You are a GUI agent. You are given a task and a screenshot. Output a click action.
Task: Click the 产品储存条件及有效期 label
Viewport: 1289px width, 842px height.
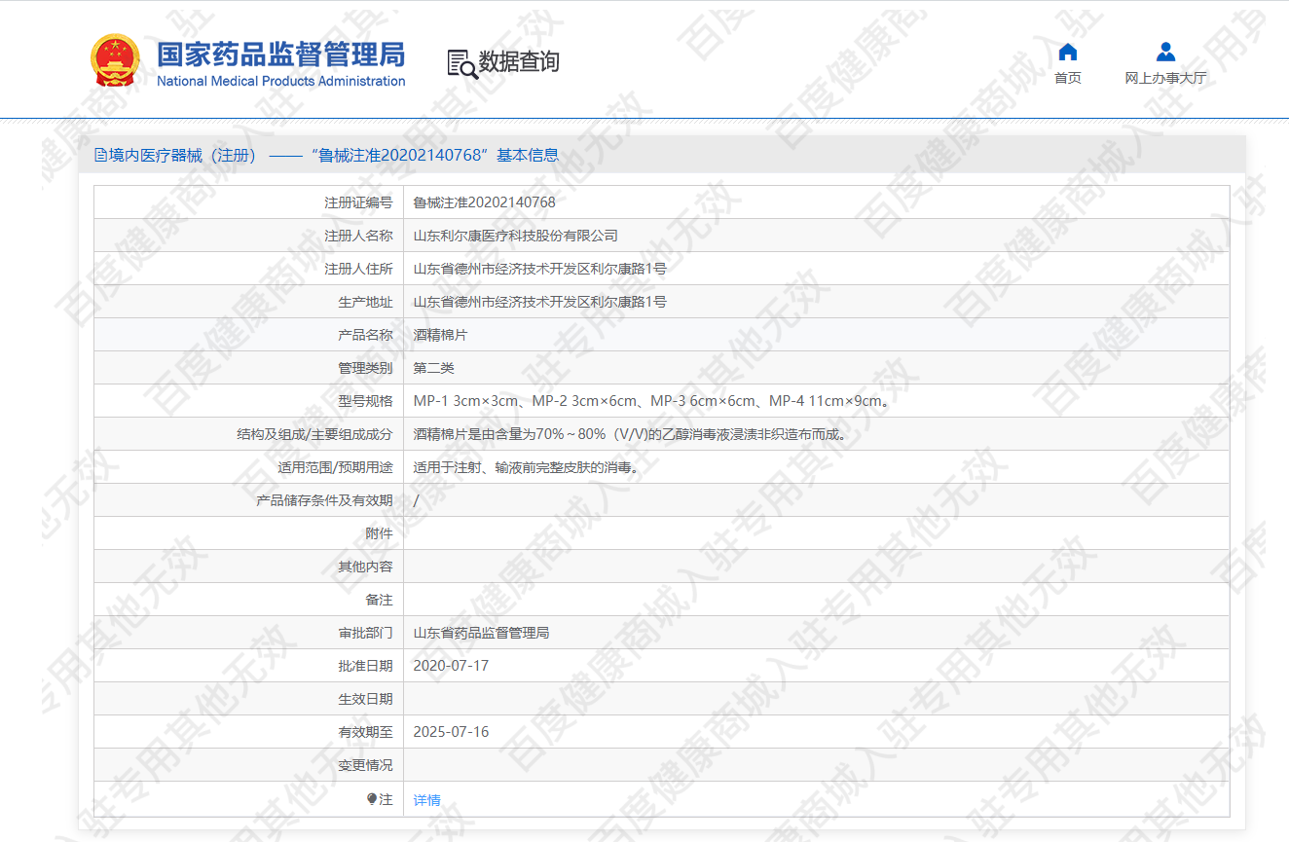point(324,500)
